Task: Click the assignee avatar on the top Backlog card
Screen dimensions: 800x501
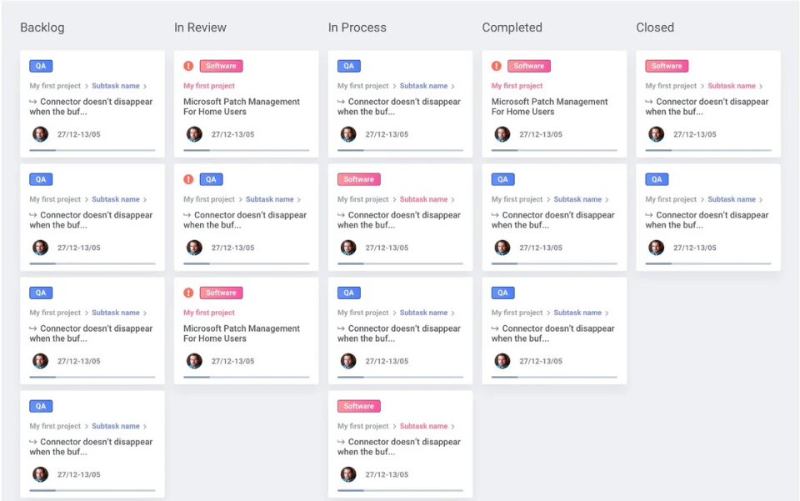Action: (40, 134)
